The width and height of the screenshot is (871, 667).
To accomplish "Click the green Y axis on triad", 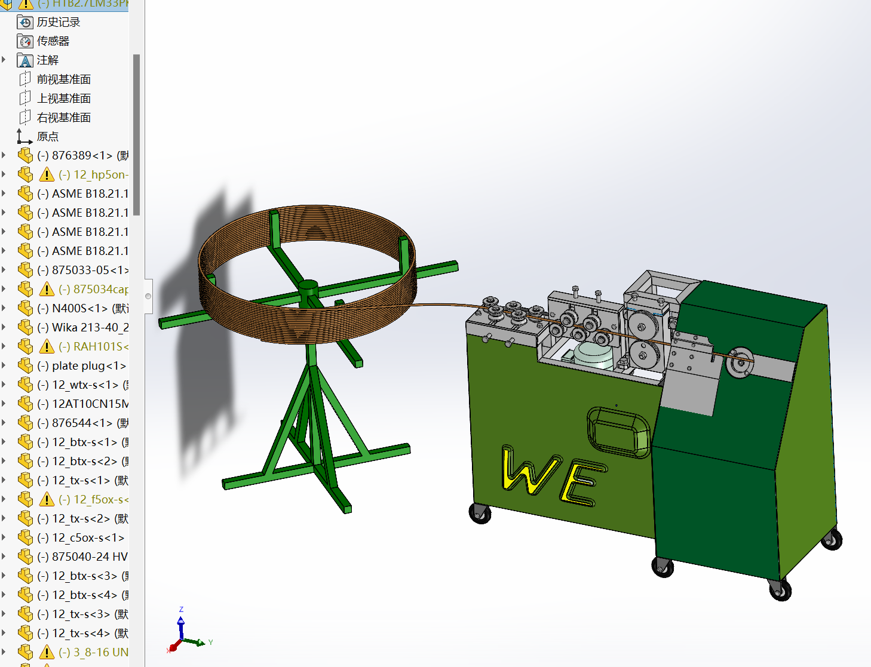I will (198, 643).
